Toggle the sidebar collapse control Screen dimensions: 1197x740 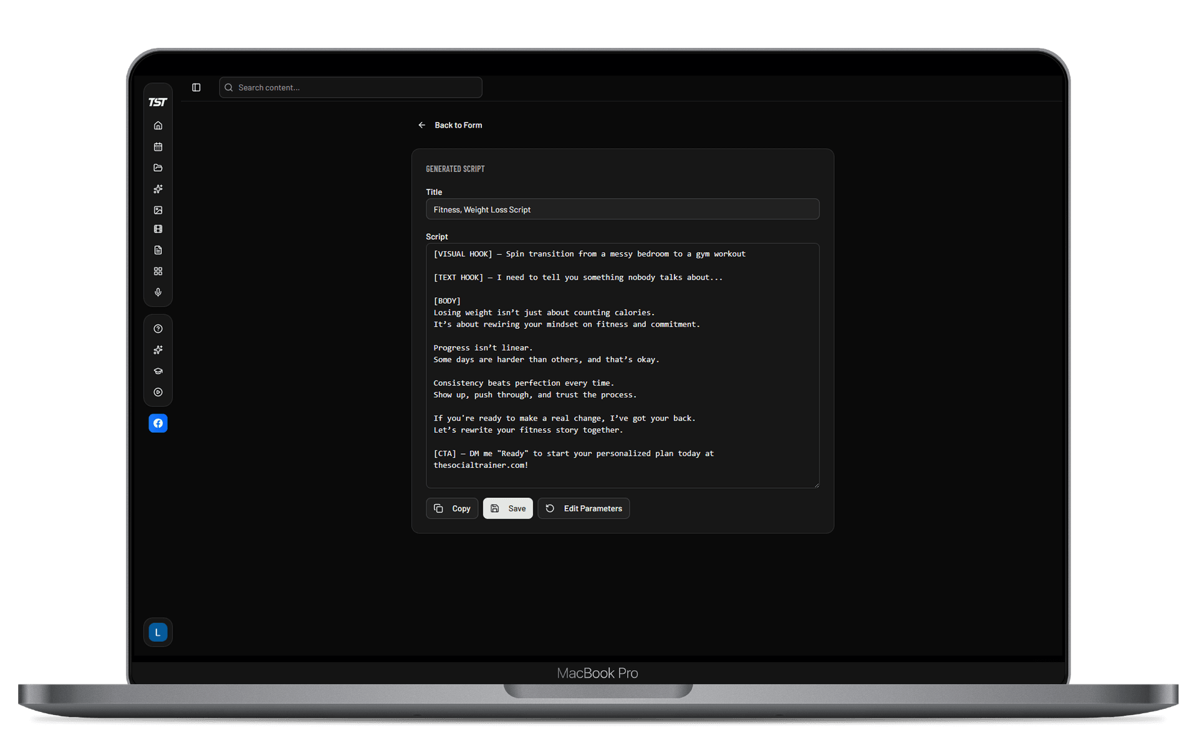pos(196,87)
